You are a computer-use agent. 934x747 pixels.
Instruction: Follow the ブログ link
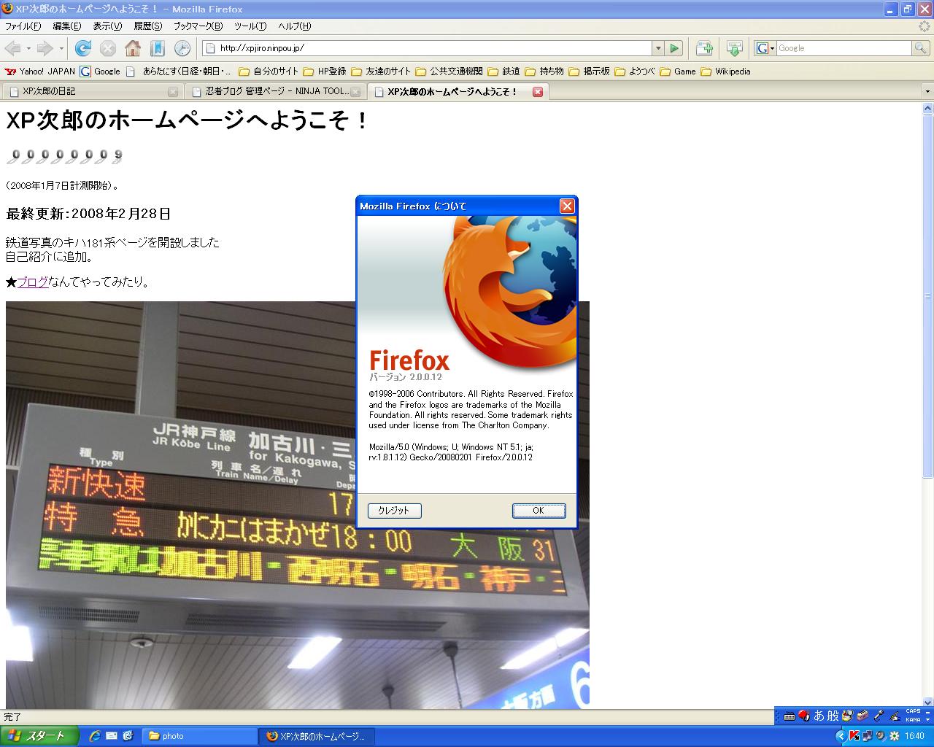[x=33, y=282]
